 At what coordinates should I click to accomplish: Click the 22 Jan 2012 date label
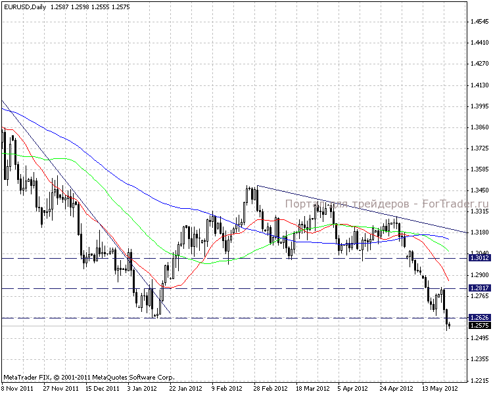(186, 389)
